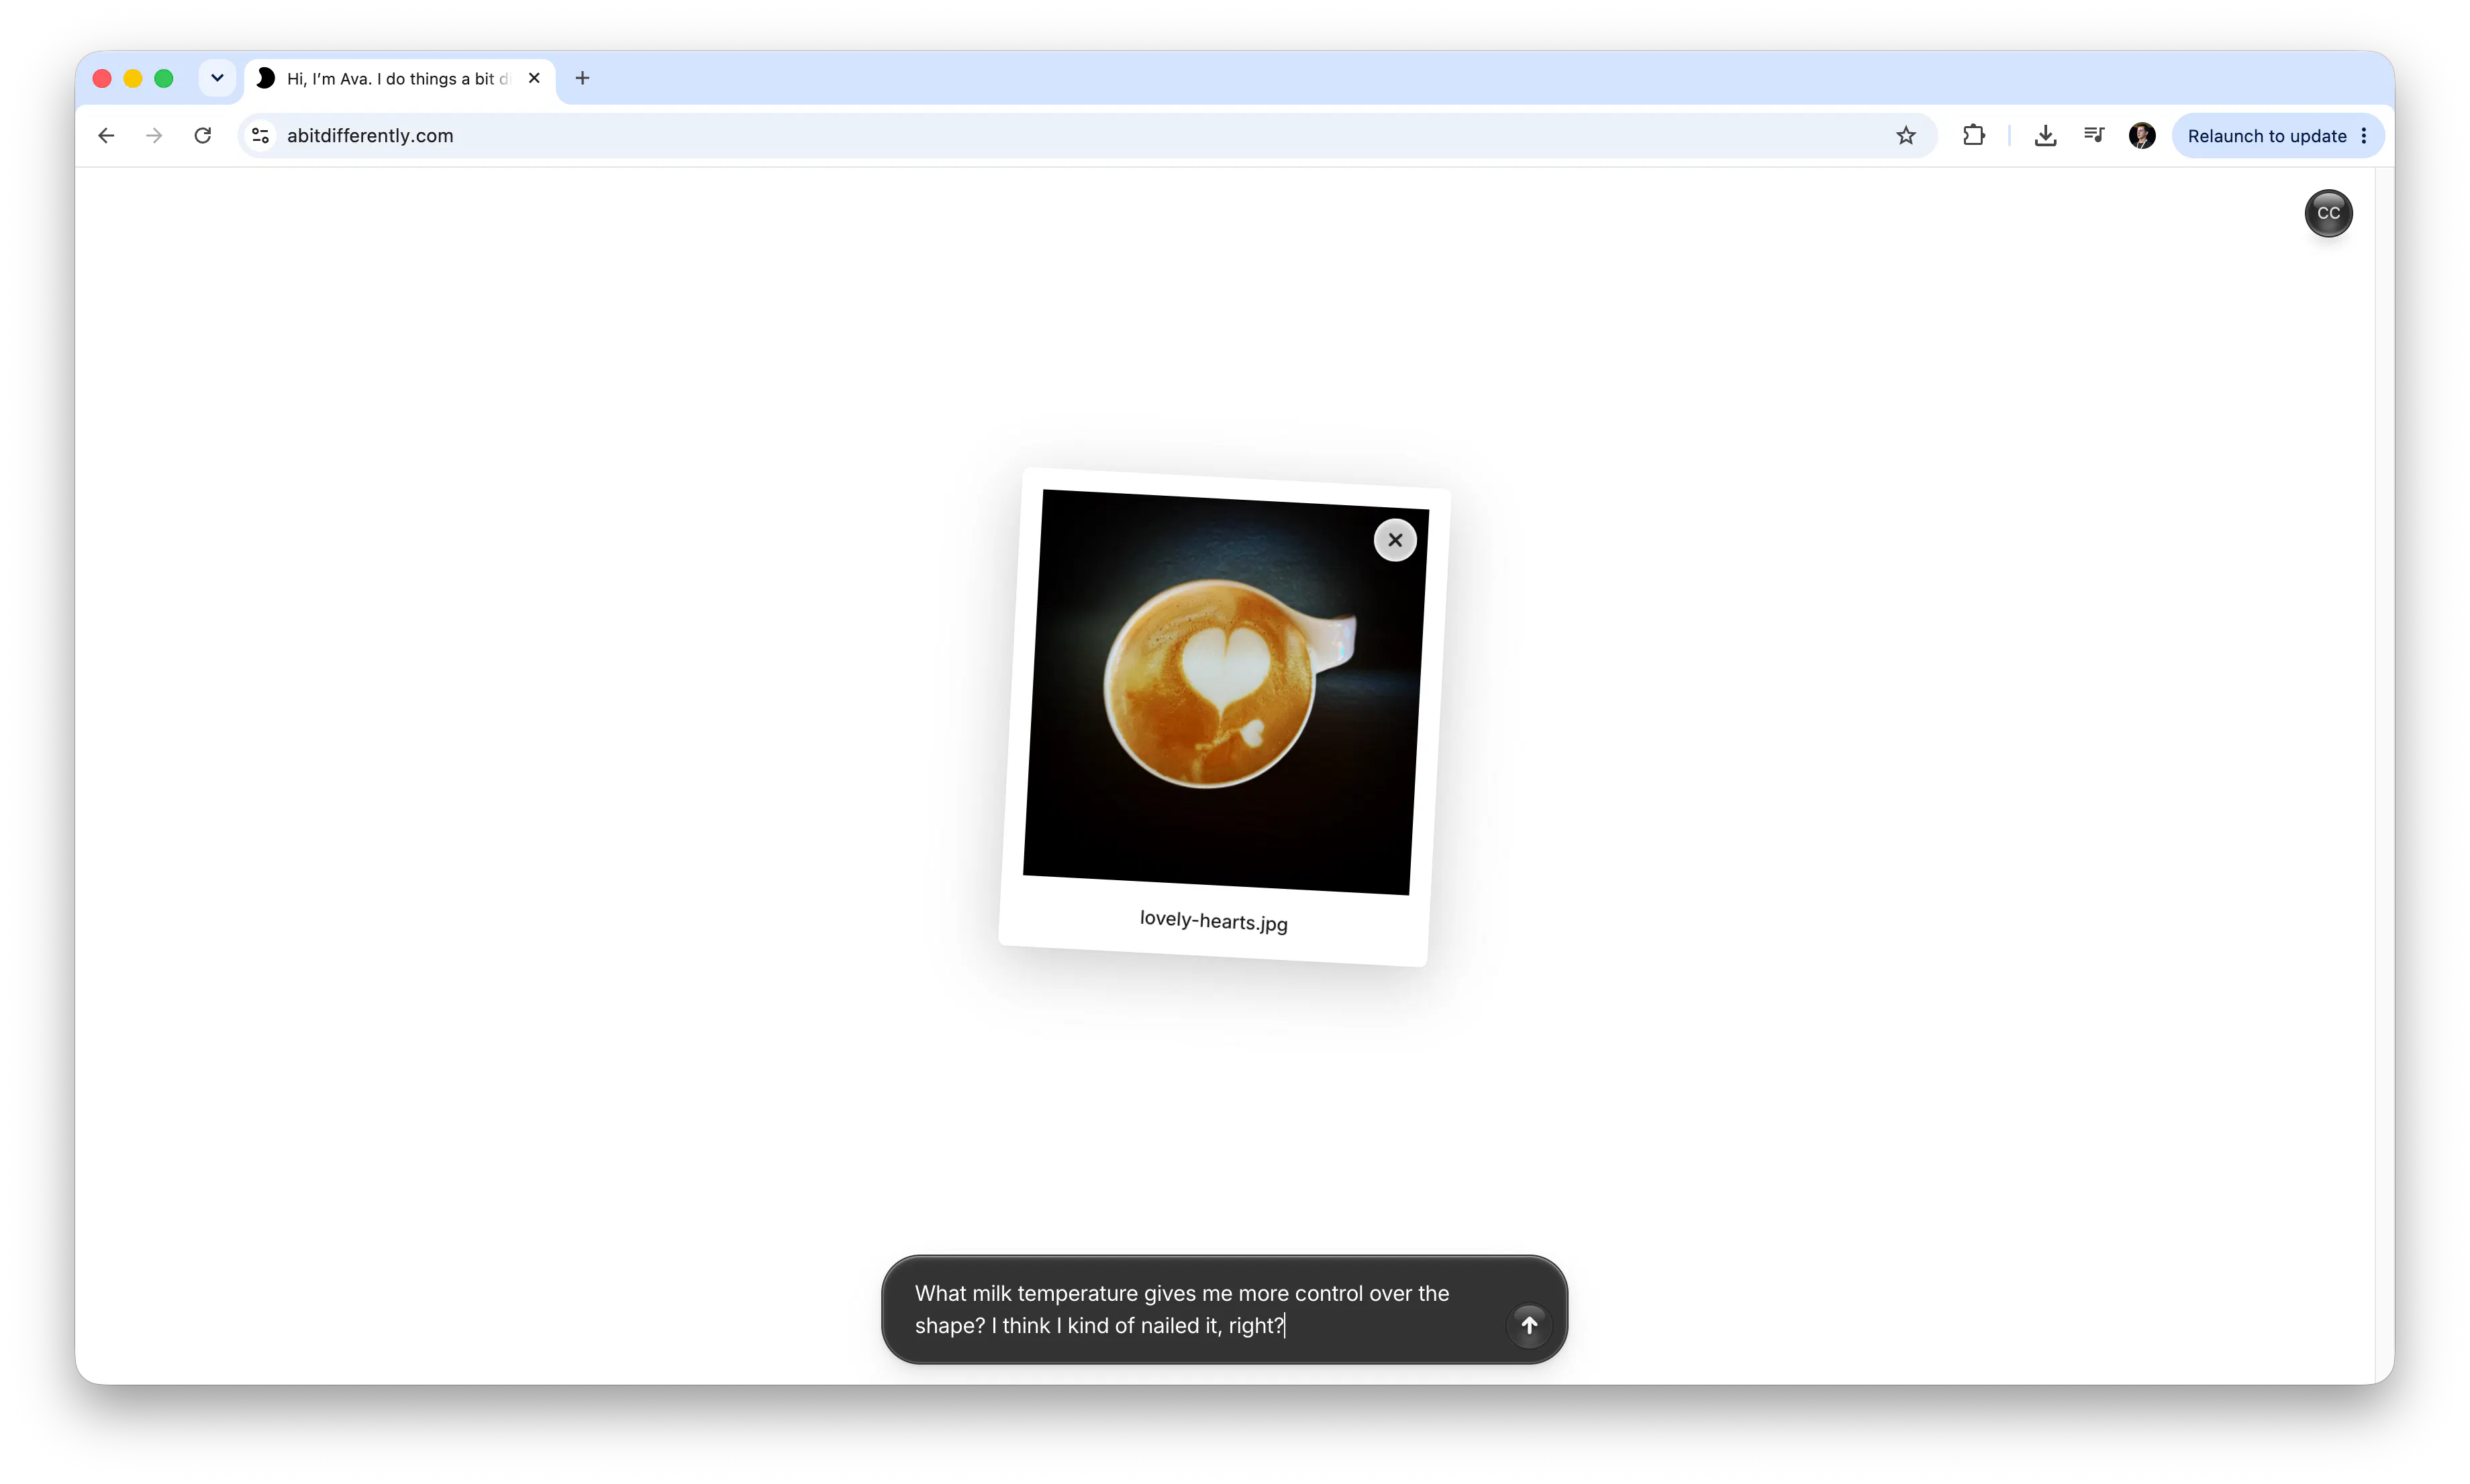The height and width of the screenshot is (1484, 2470).
Task: Select the Hi, I'm Ava tab
Action: (x=398, y=78)
